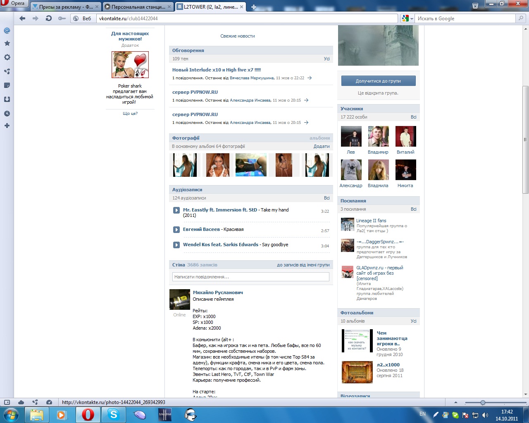Open the "Для настоящих мужиков!" ad link
529x423 pixels.
coord(130,36)
